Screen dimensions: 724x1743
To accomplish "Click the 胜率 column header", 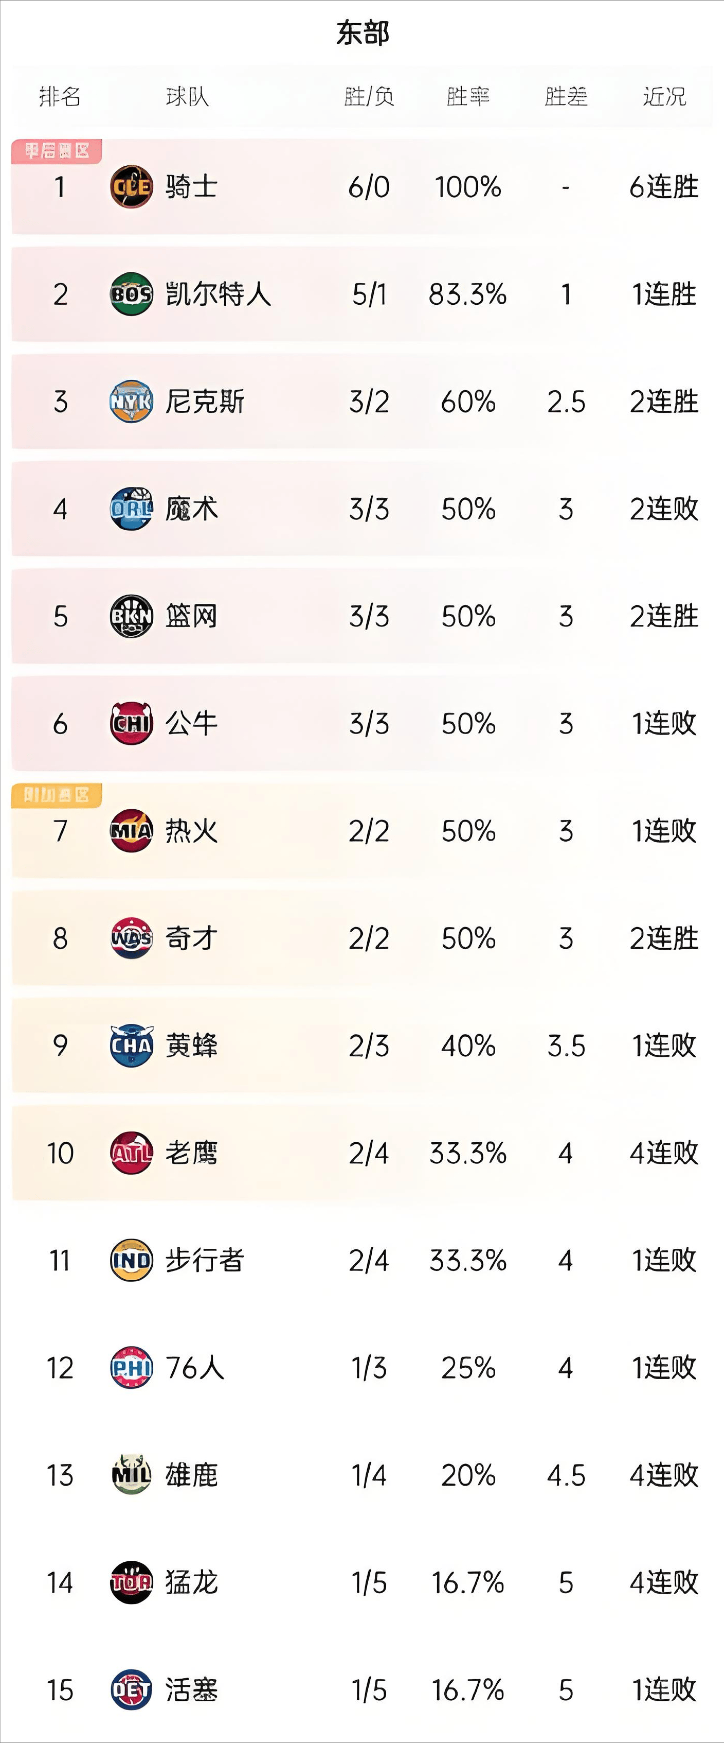I will (x=468, y=97).
